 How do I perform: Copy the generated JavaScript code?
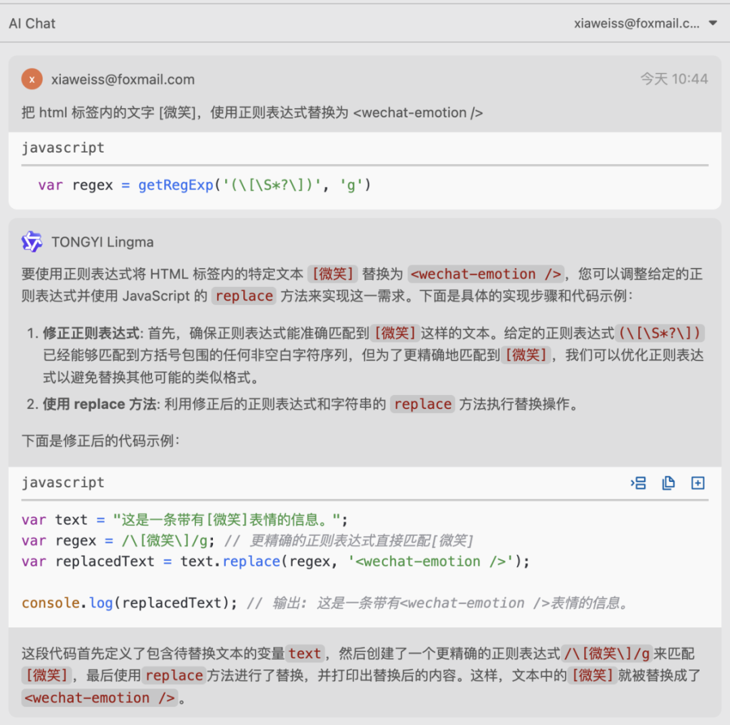(x=668, y=483)
